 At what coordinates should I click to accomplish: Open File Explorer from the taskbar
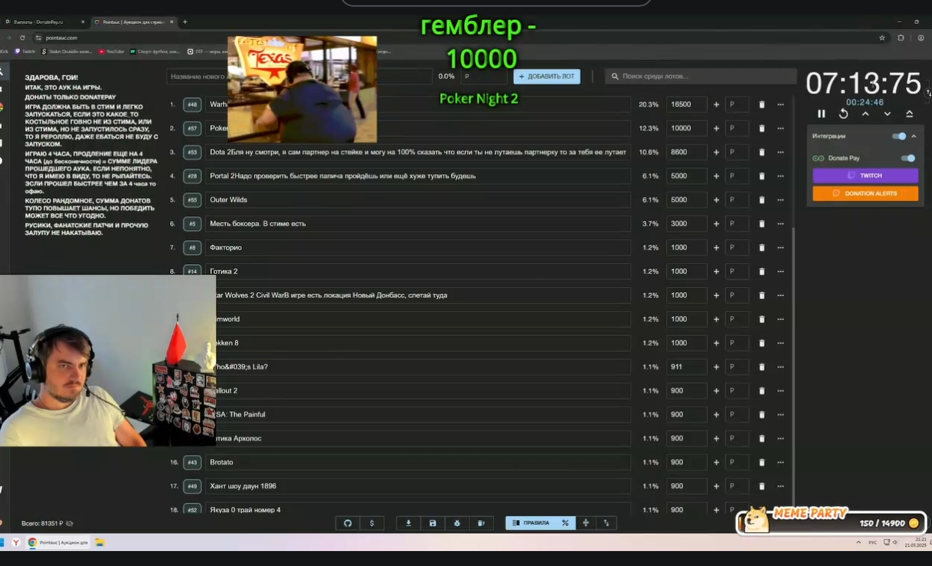[x=99, y=542]
